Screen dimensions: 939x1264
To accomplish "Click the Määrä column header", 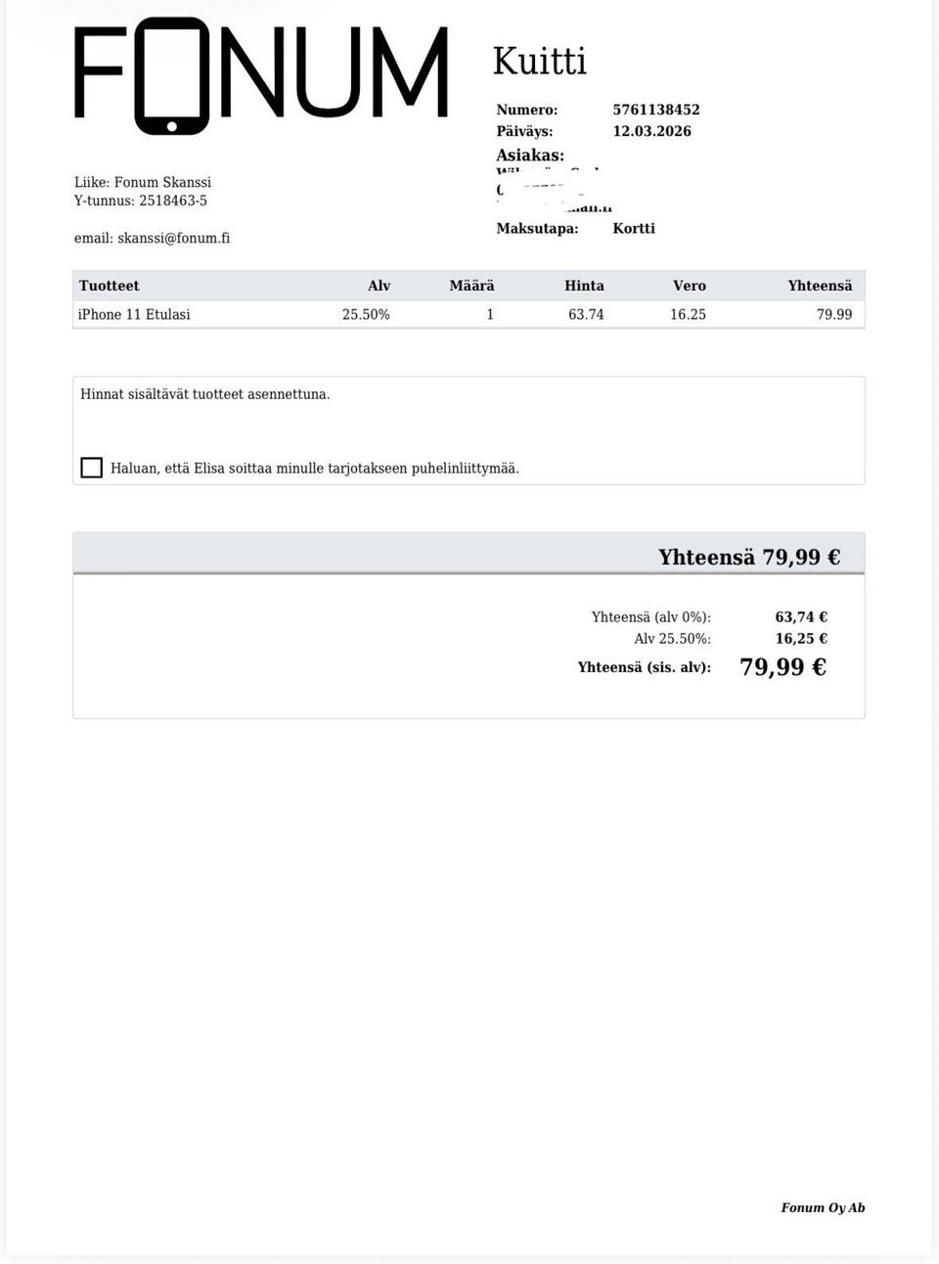I will tap(471, 286).
